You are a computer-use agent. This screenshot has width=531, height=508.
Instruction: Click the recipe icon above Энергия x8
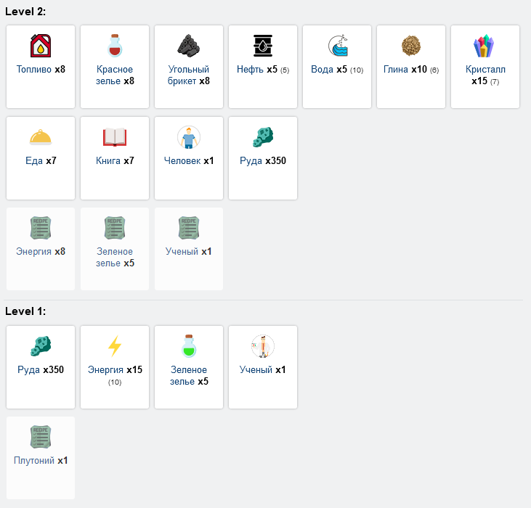tap(41, 228)
